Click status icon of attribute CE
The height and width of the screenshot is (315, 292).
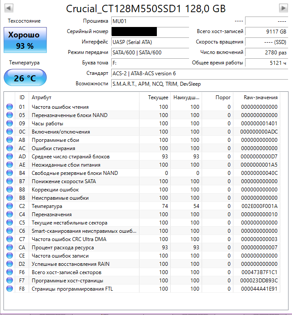click(10, 255)
